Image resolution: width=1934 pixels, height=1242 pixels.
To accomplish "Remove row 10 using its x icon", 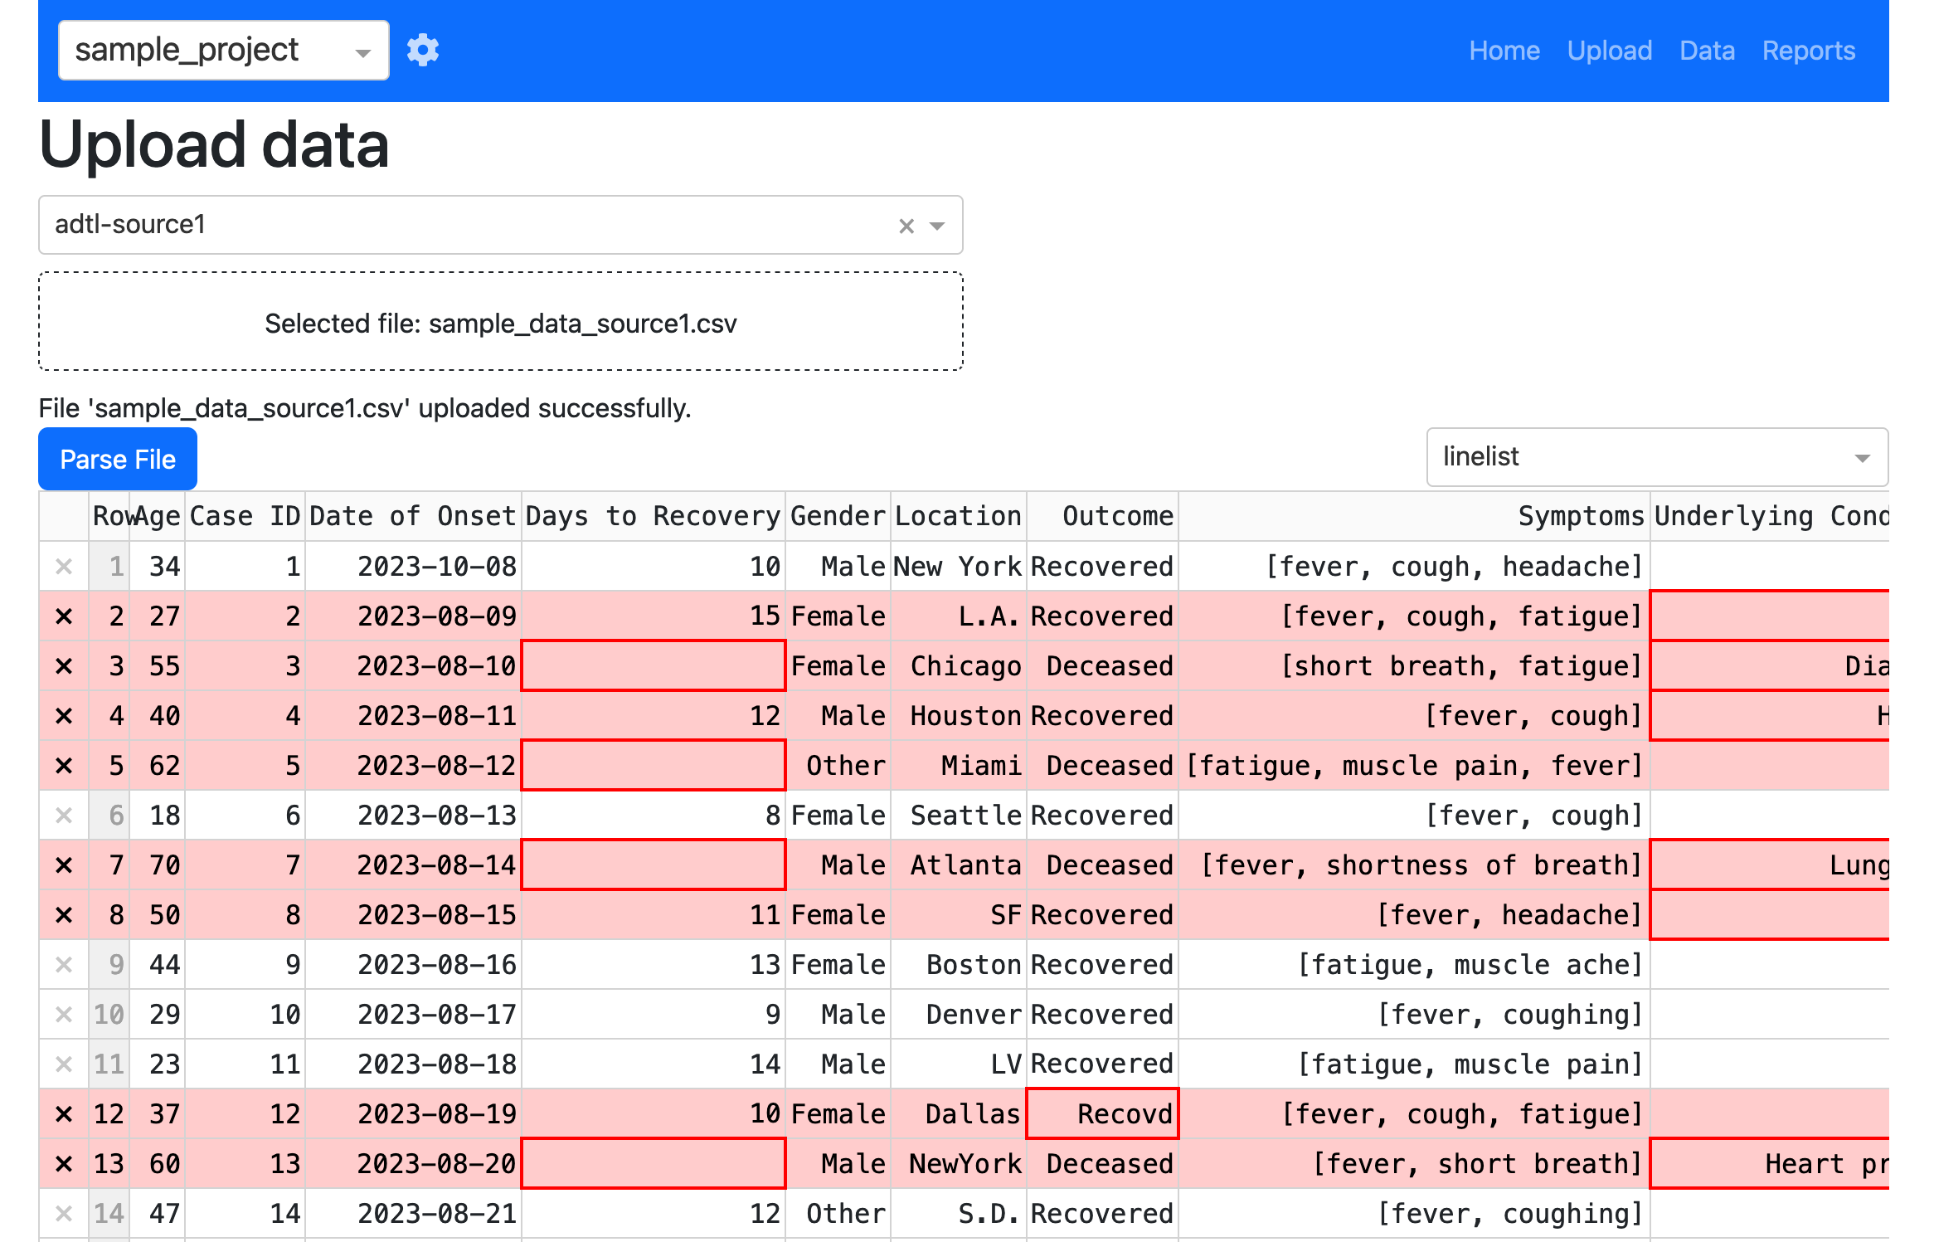I will 64,1015.
